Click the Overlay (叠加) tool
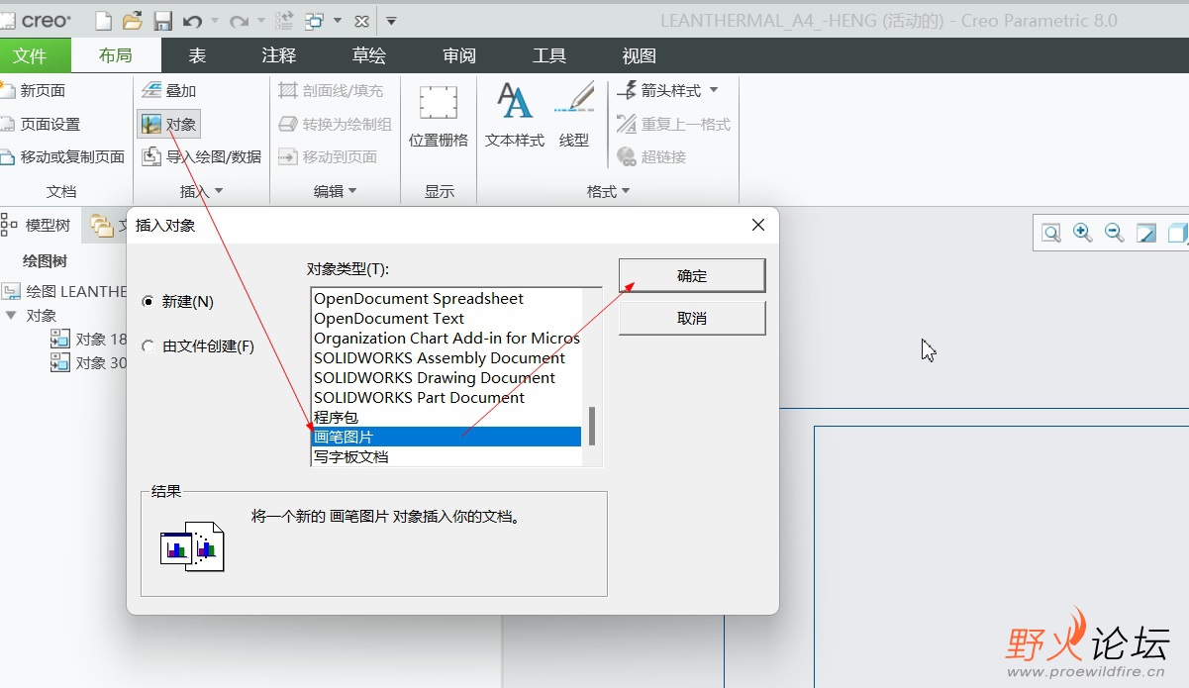The image size is (1189, 688). pyautogui.click(x=168, y=90)
